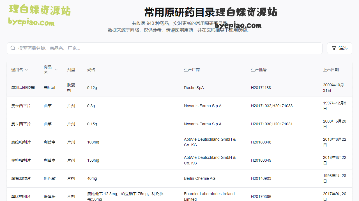The width and height of the screenshot is (359, 201).
Task: Select date 2003年6月20日
Action: pyautogui.click(x=335, y=124)
